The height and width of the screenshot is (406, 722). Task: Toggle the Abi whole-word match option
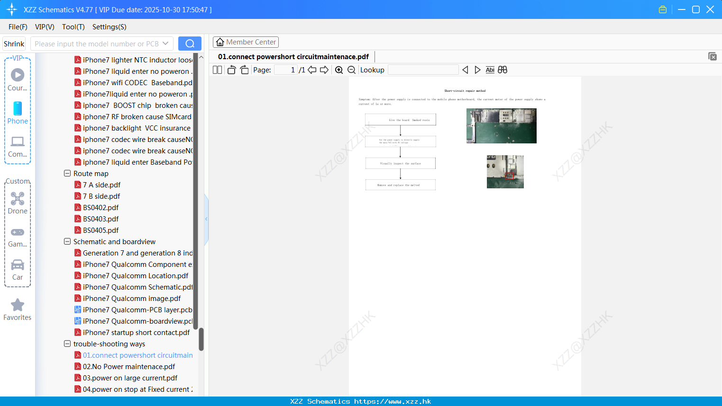490,70
